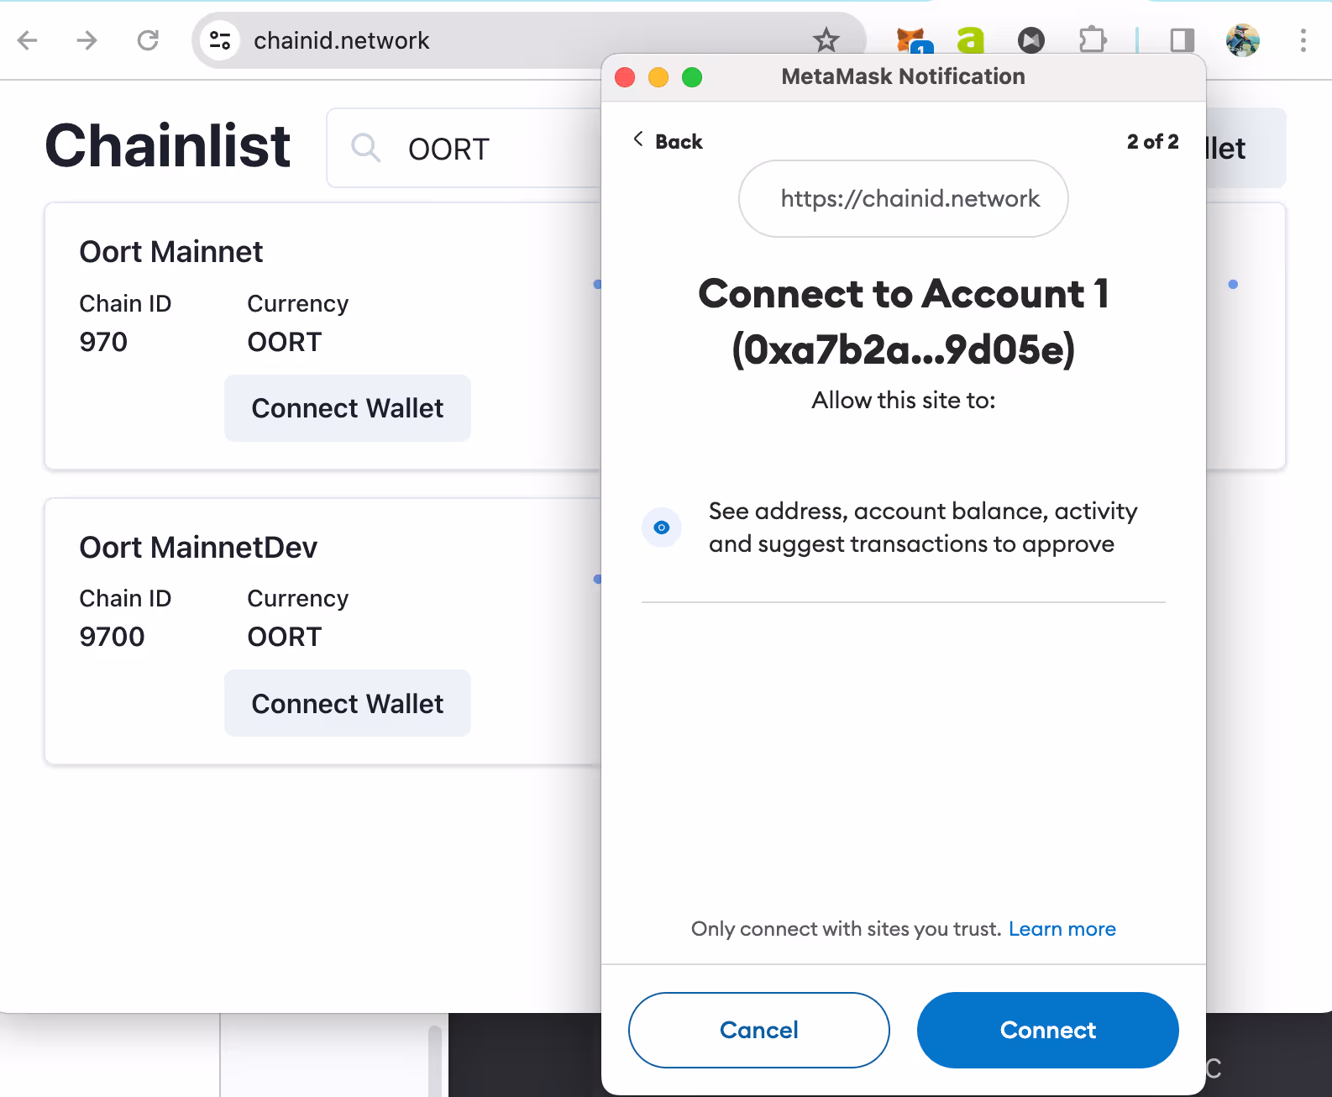Open Learn more link in MetaMask

(x=1062, y=929)
